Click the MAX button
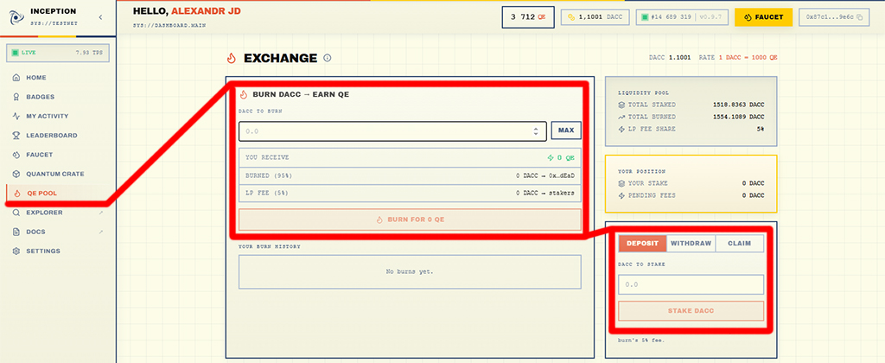The image size is (885, 363). pyautogui.click(x=566, y=131)
